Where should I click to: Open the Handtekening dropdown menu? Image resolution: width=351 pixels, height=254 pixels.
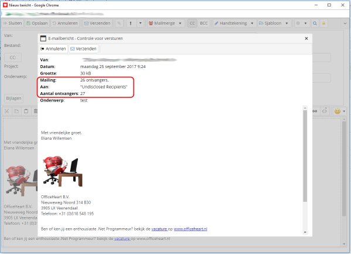point(252,23)
